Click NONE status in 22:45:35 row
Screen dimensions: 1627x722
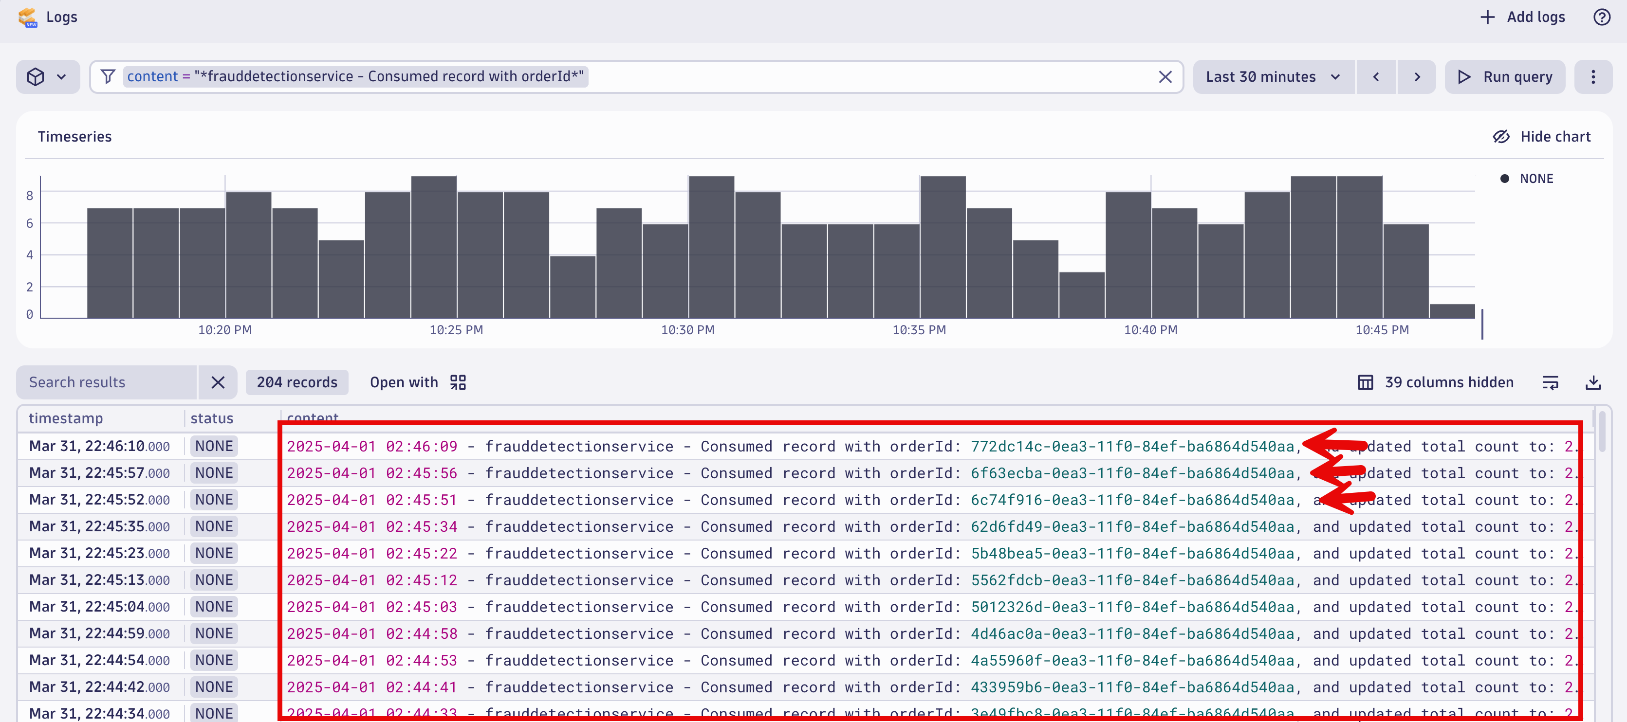coord(214,526)
